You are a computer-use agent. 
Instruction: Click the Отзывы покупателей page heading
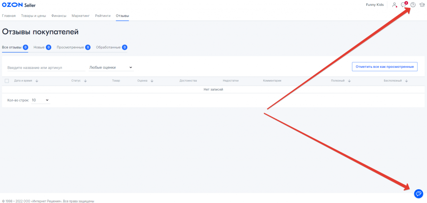[40, 32]
